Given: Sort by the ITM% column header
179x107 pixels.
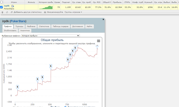Looking at the screenshot, I should coord(127,2).
